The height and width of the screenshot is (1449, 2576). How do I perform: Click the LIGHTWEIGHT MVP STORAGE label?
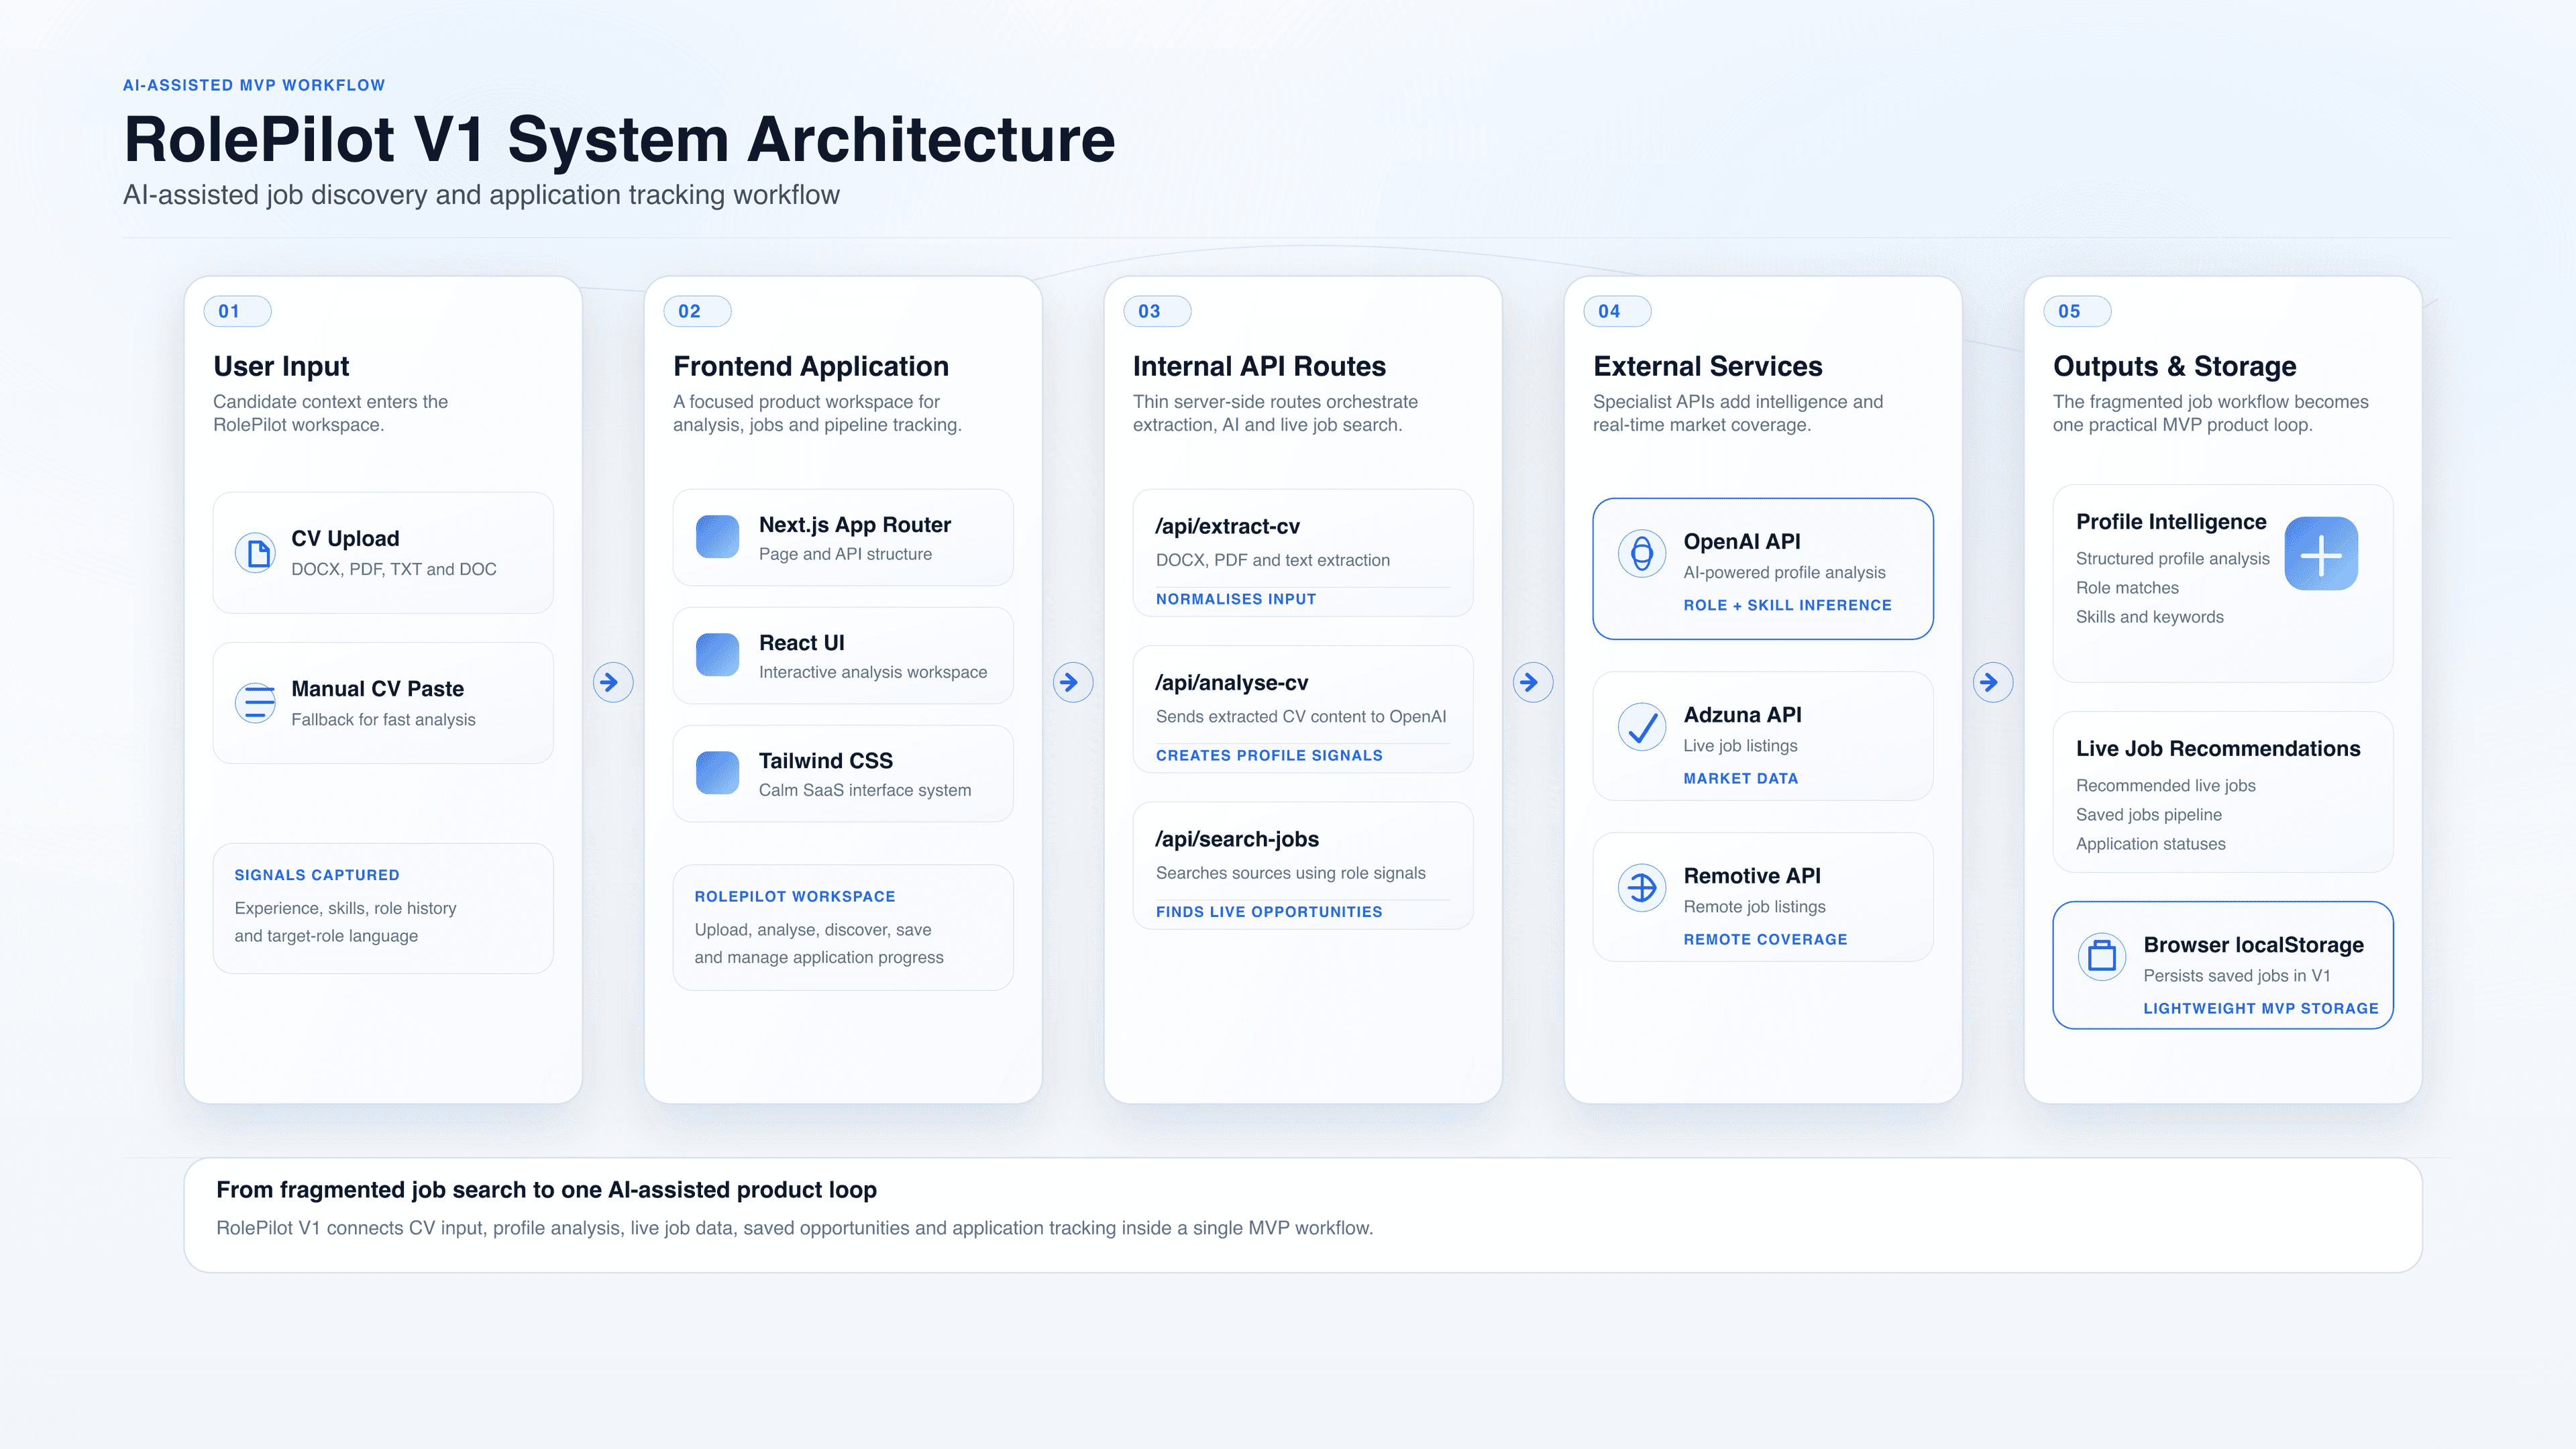coord(2260,1008)
